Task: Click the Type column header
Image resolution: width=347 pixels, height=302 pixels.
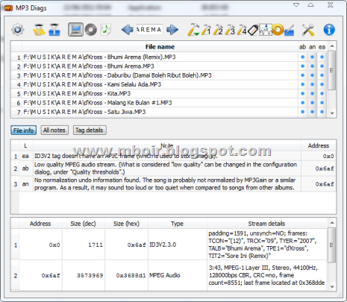Action: coord(178,224)
